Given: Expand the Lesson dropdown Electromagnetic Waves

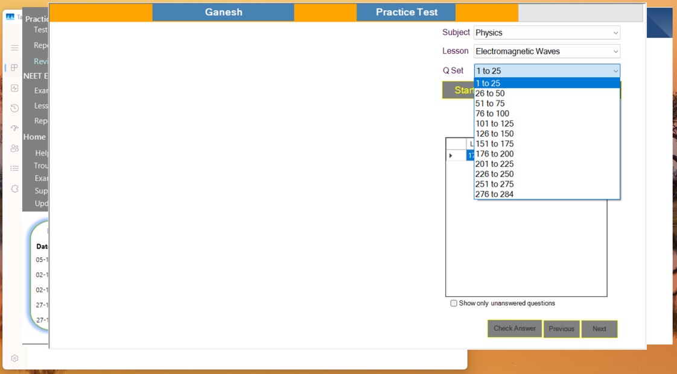Looking at the screenshot, I should coord(547,52).
